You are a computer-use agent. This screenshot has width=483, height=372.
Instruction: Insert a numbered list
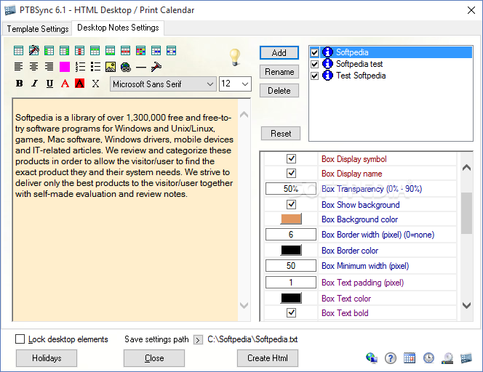(80, 66)
